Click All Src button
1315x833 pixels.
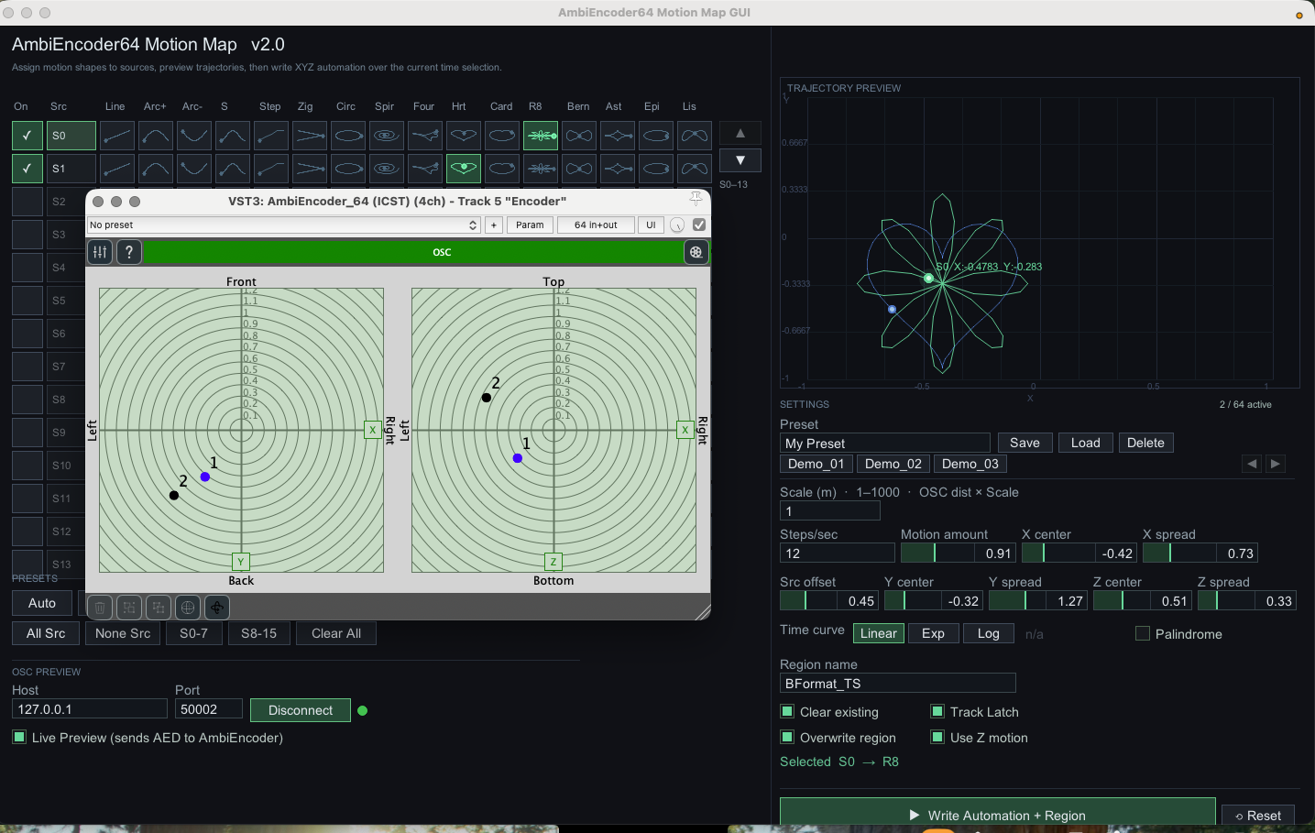point(46,633)
